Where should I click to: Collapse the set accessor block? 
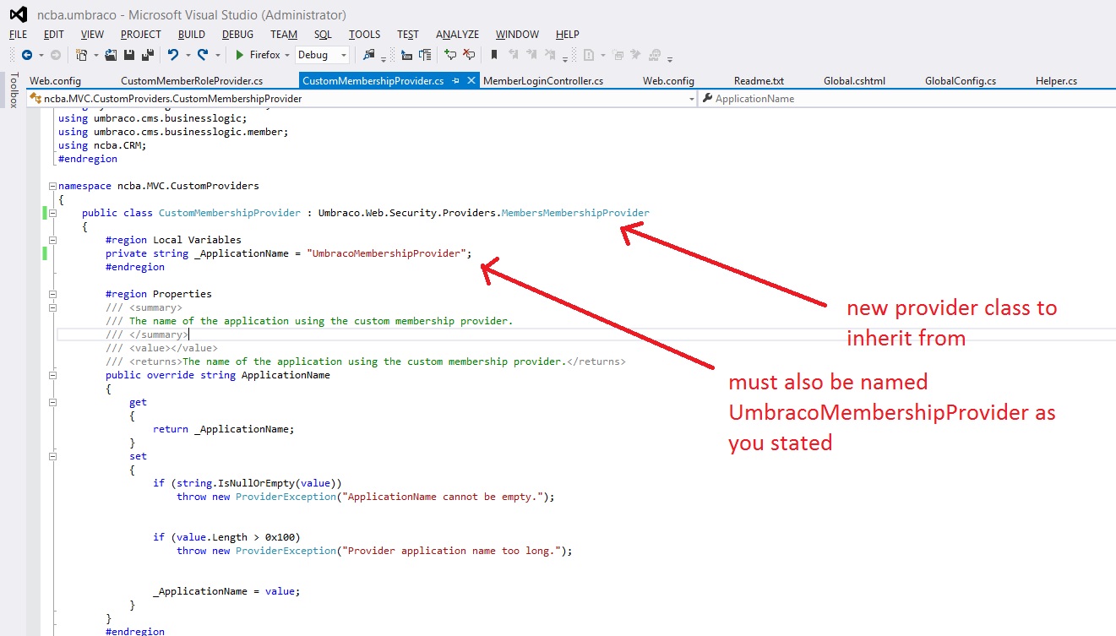52,456
